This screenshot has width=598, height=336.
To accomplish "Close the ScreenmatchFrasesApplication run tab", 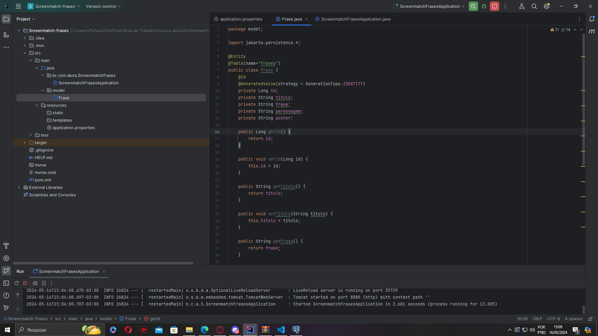I will pyautogui.click(x=104, y=272).
